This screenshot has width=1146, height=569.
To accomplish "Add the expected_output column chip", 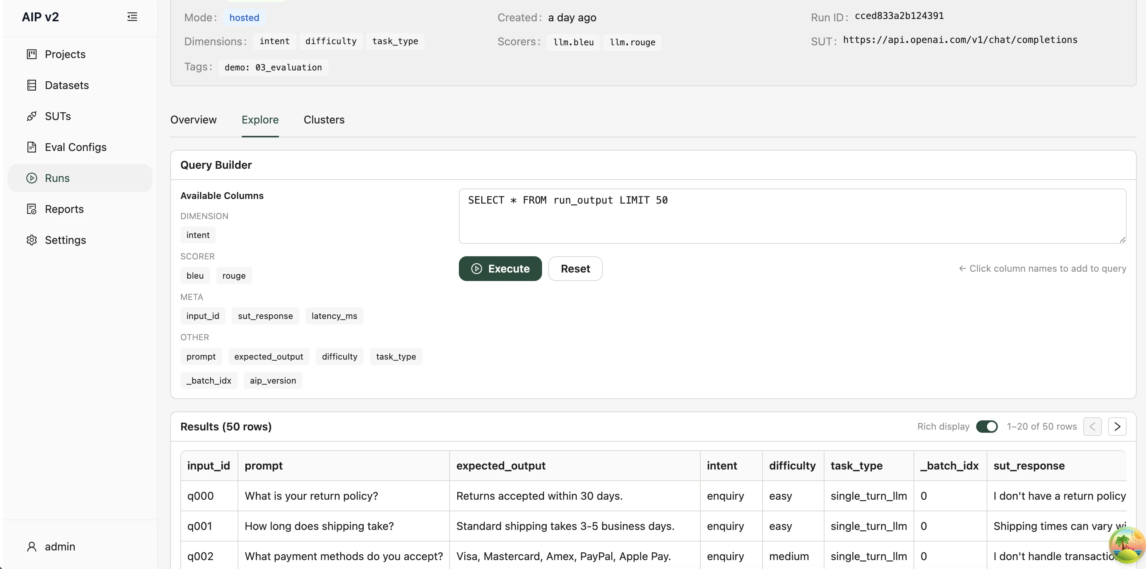I will pyautogui.click(x=269, y=356).
